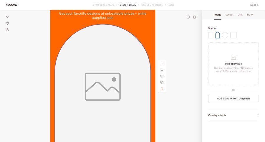Screen dimensions: 265x142
Task: Switch to mobile preview icon
Action: 195,17
